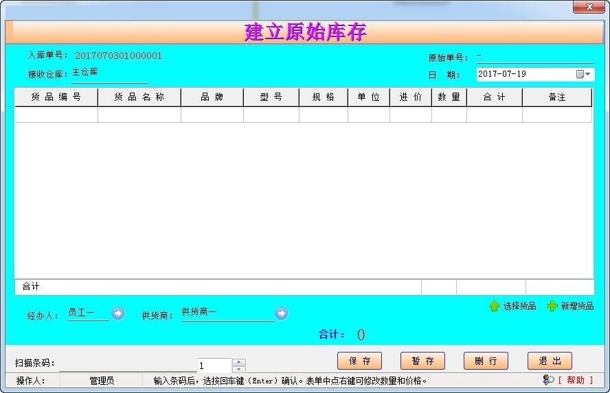This screenshot has height=393, width=610.
Task: Click the 退出 exit button
Action: coord(550,361)
